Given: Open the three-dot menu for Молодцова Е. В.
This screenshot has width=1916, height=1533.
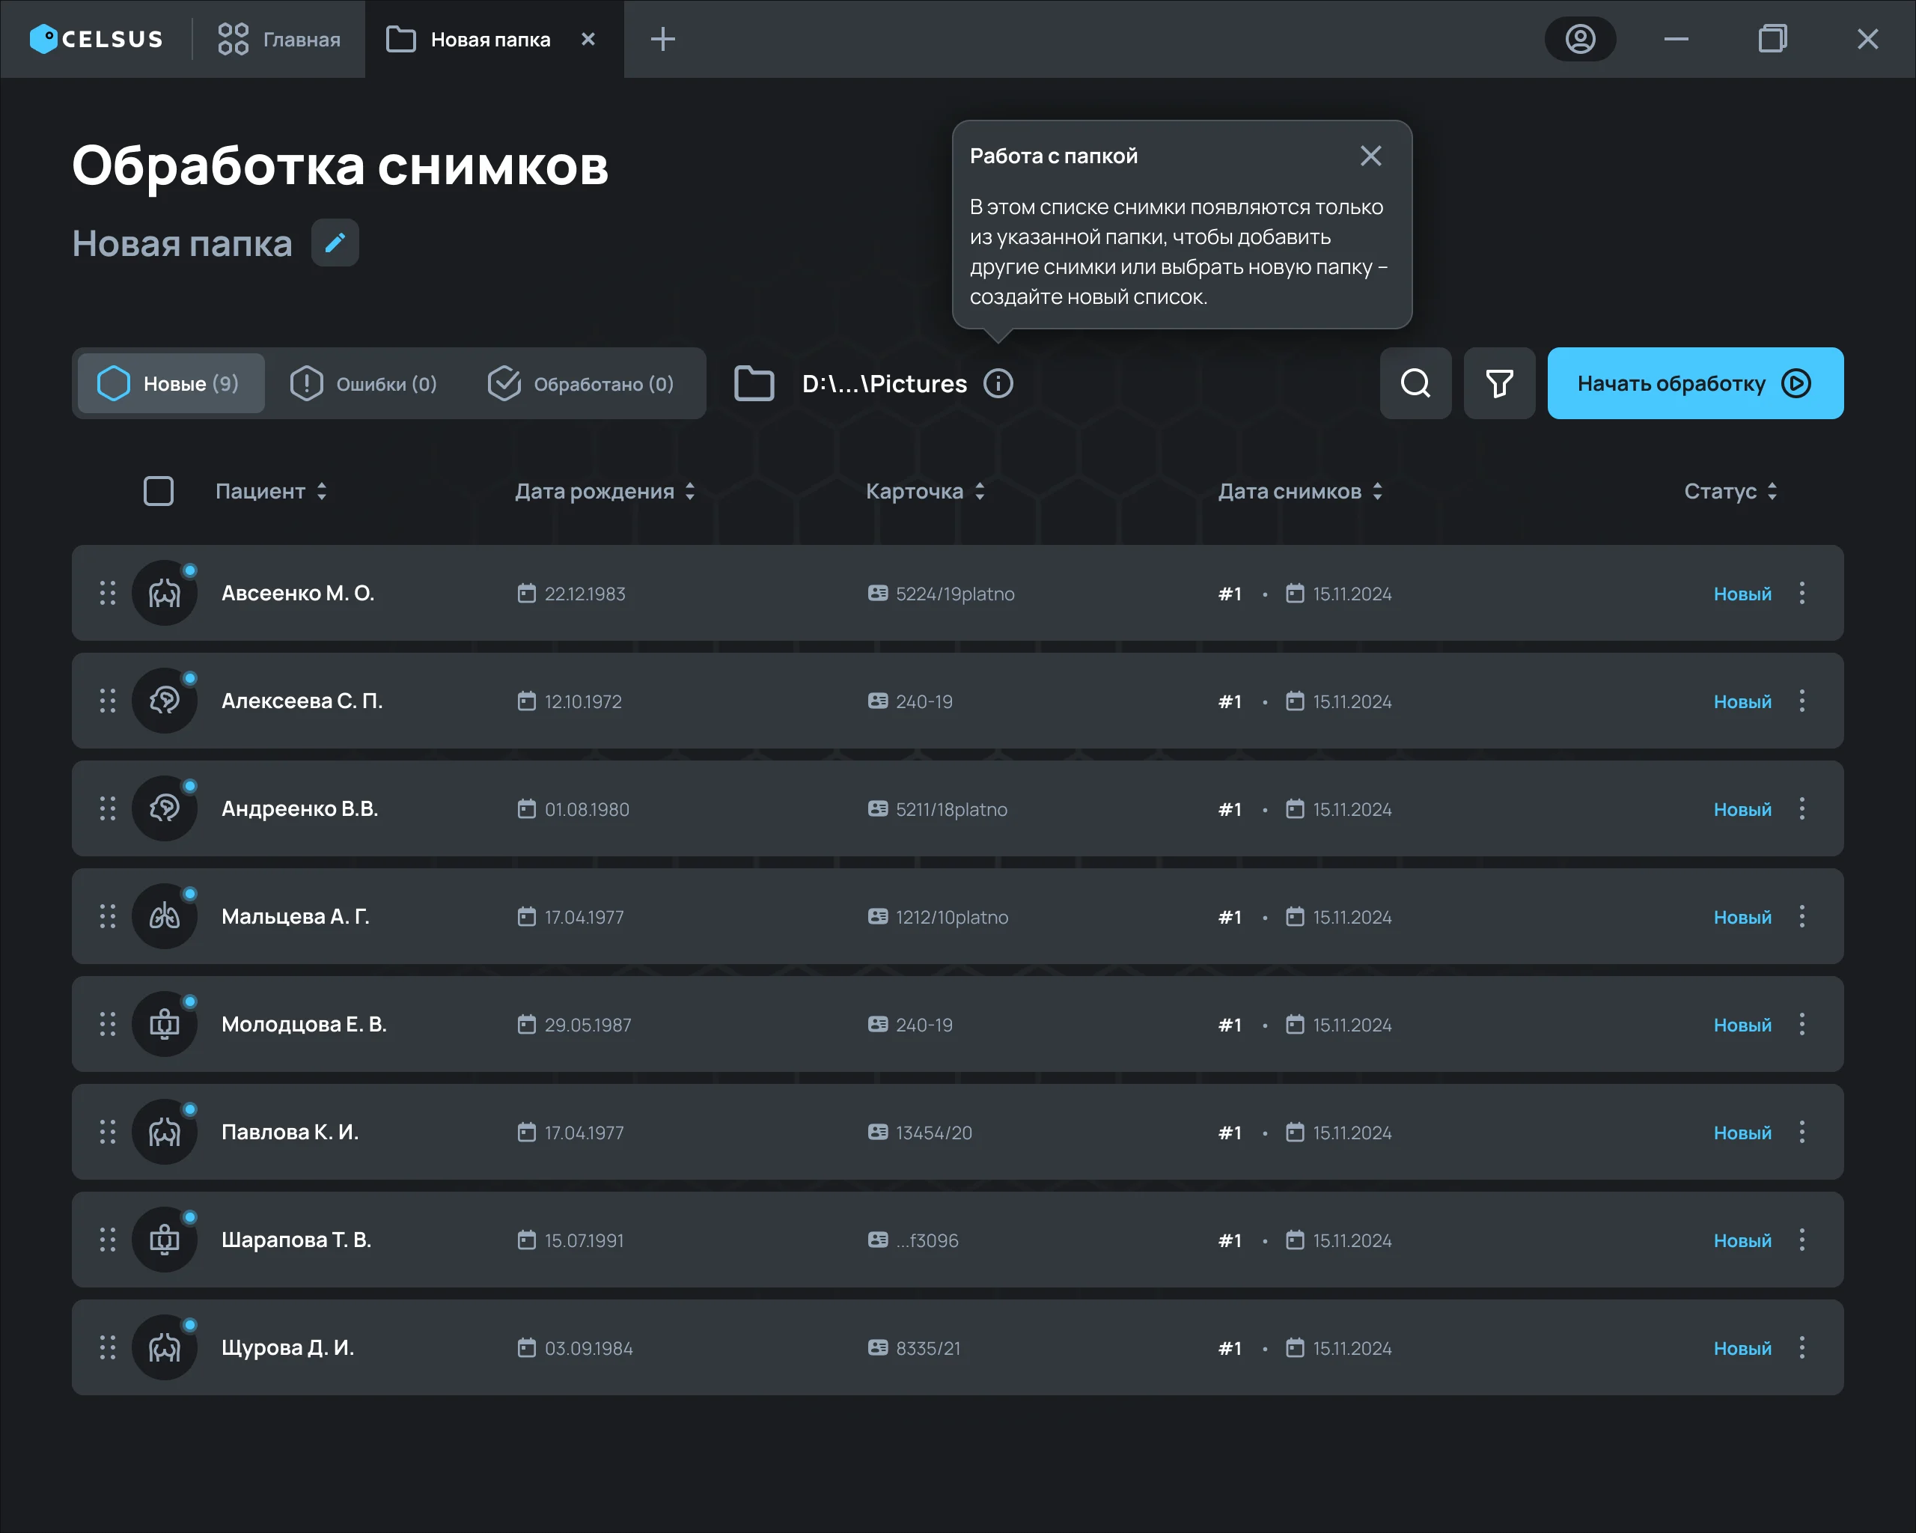Looking at the screenshot, I should pyautogui.click(x=1802, y=1024).
